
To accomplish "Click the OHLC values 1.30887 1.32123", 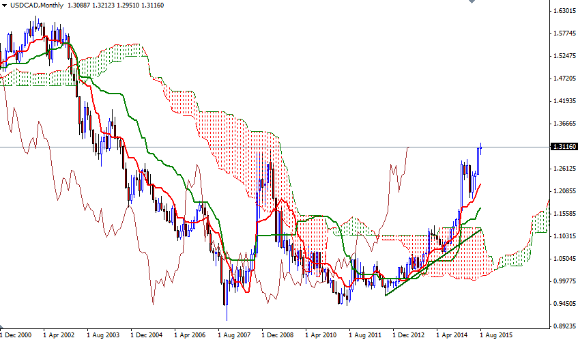I will click(x=90, y=5).
